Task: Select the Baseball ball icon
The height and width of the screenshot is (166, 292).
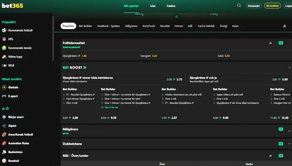Action: click(4, 161)
